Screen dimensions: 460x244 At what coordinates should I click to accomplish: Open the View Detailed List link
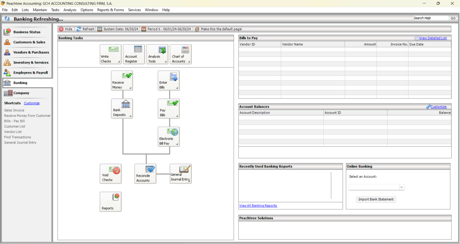pos(433,38)
